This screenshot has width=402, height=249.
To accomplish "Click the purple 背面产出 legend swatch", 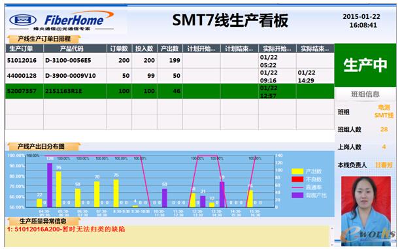I will point(297,195).
